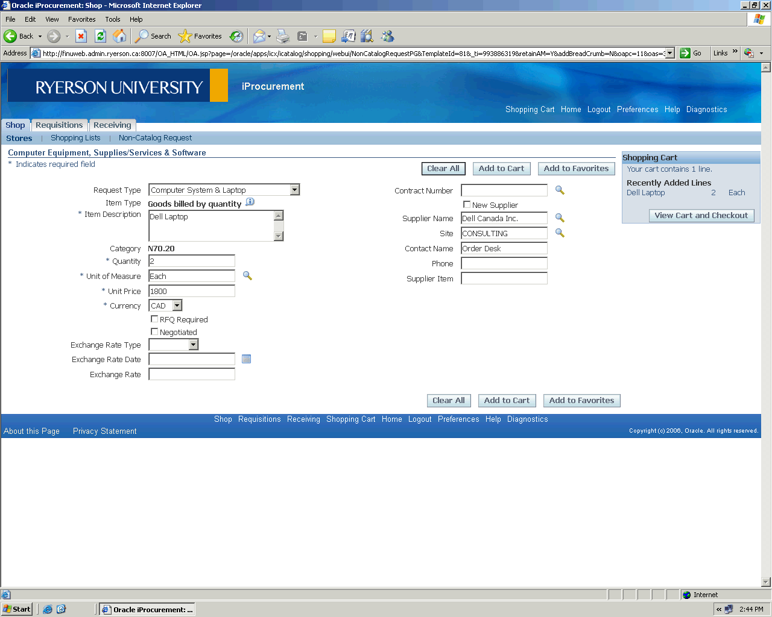Click the Site field search icon
This screenshot has width=772, height=617.
click(x=560, y=233)
